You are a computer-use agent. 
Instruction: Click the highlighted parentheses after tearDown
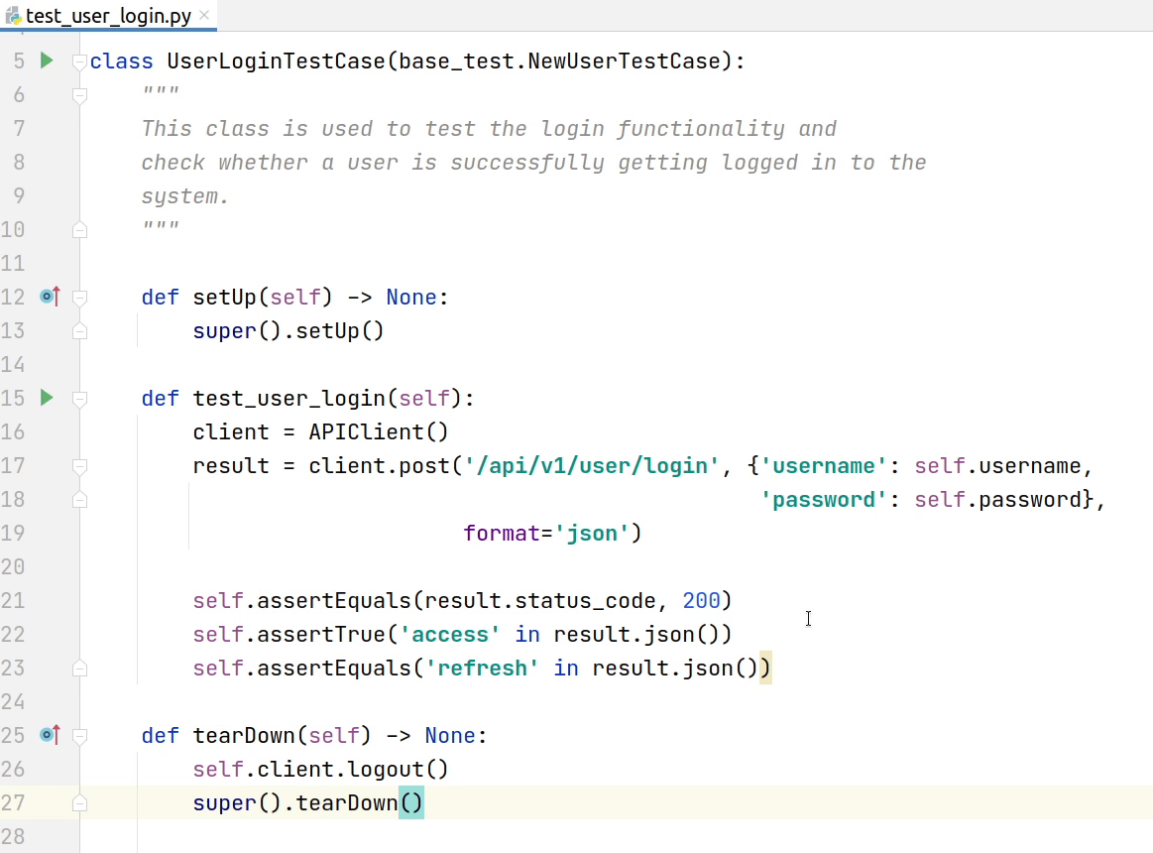coord(410,802)
